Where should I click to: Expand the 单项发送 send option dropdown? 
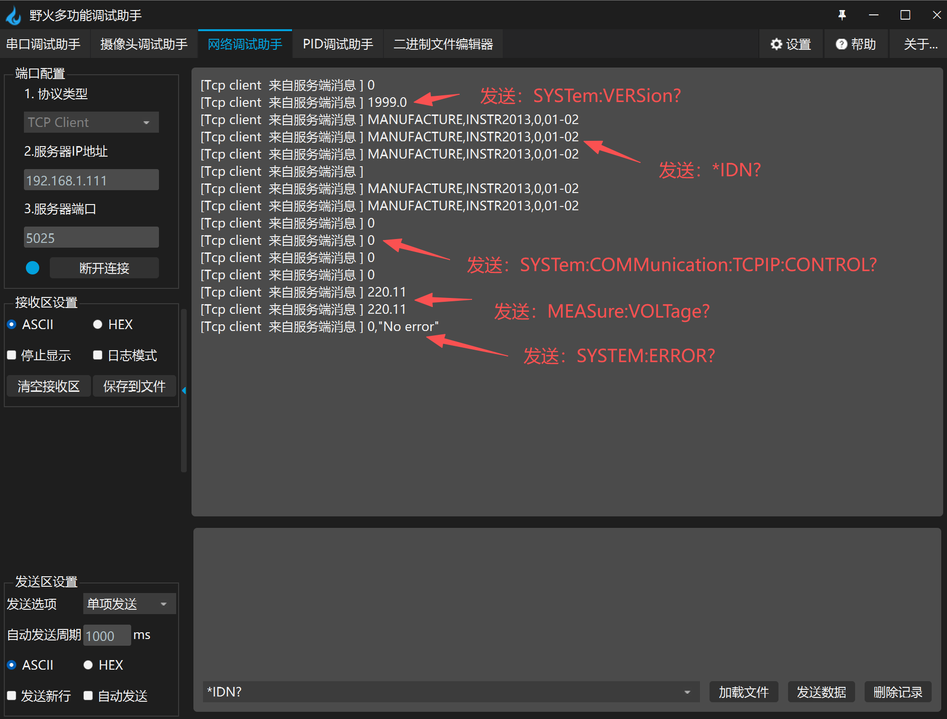[129, 604]
